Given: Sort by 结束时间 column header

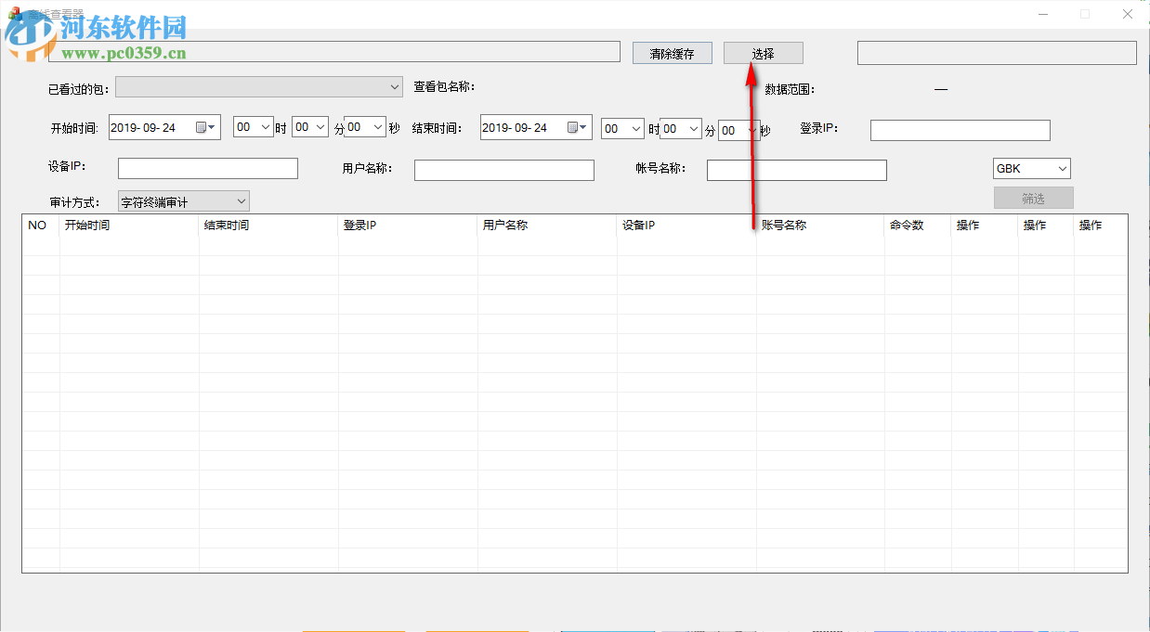Looking at the screenshot, I should 269,226.
